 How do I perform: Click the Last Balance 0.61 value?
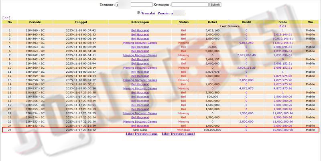(282, 26)
